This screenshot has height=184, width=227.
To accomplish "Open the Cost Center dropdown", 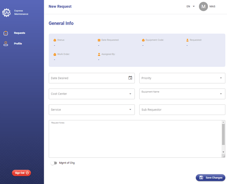I will (x=130, y=94).
